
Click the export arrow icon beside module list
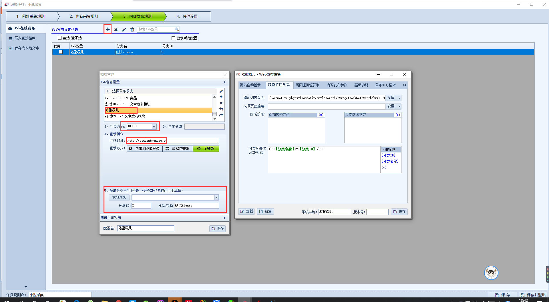tap(221, 115)
